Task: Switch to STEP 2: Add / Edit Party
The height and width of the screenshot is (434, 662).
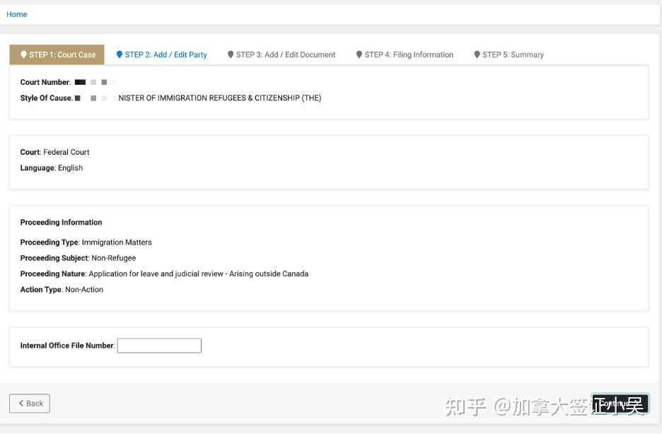Action: 162,54
